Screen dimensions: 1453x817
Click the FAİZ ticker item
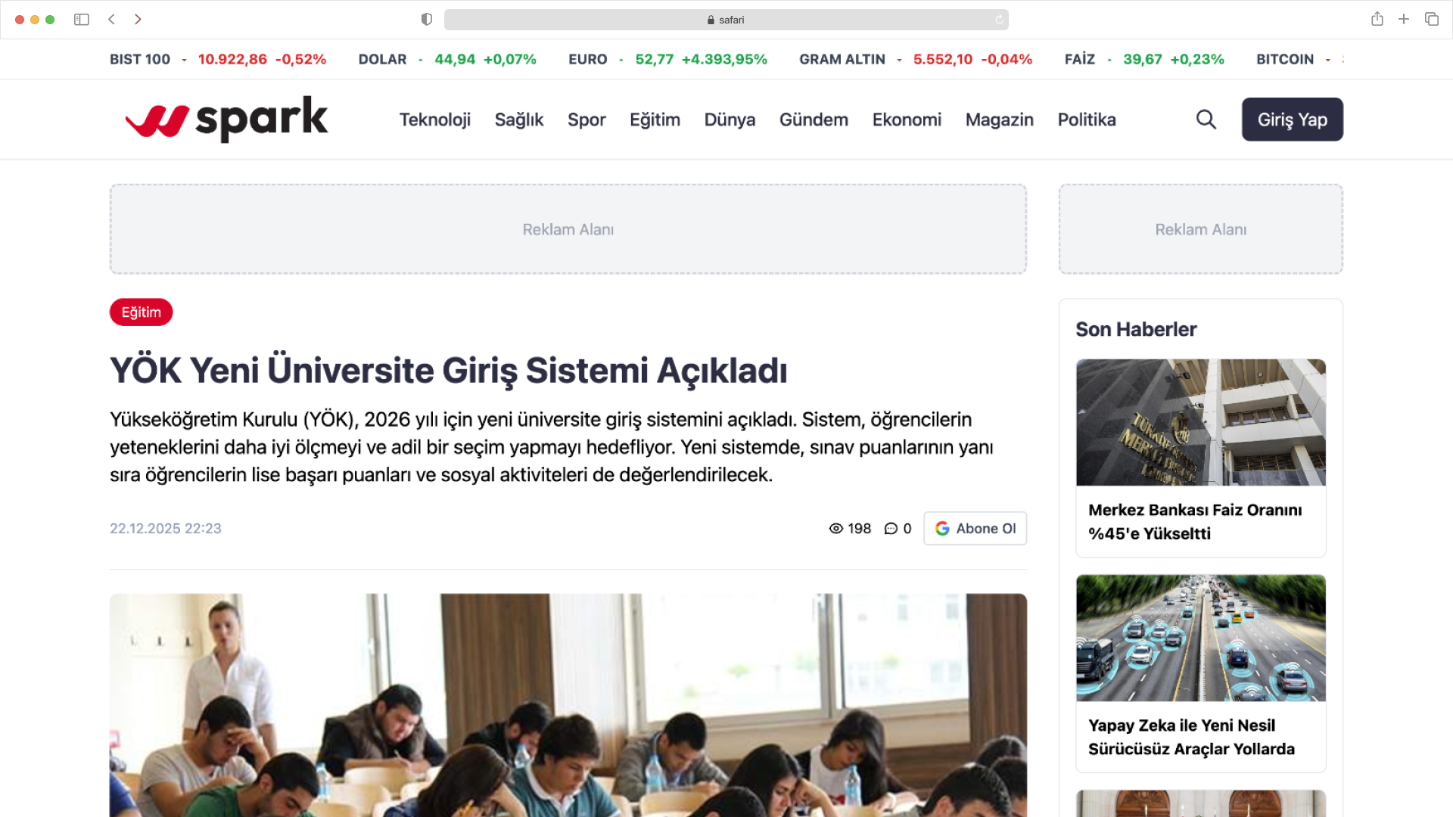pos(1144,59)
